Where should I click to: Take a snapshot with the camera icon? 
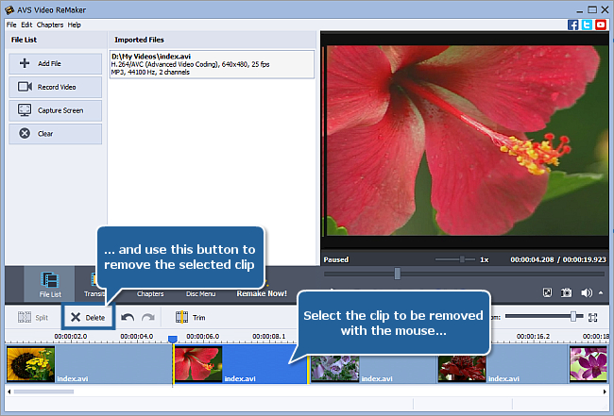(566, 292)
